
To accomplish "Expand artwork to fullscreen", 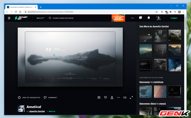I will pos(131,97).
